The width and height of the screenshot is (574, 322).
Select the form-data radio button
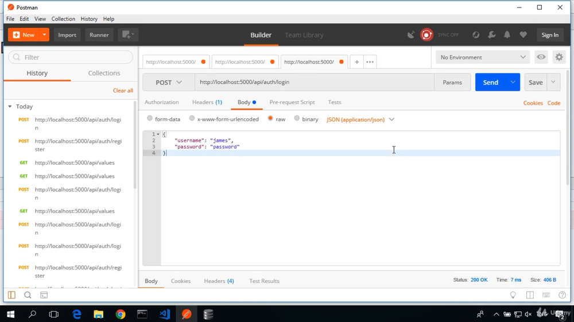click(150, 118)
